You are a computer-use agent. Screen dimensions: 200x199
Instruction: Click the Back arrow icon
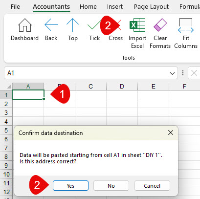pos(51,25)
